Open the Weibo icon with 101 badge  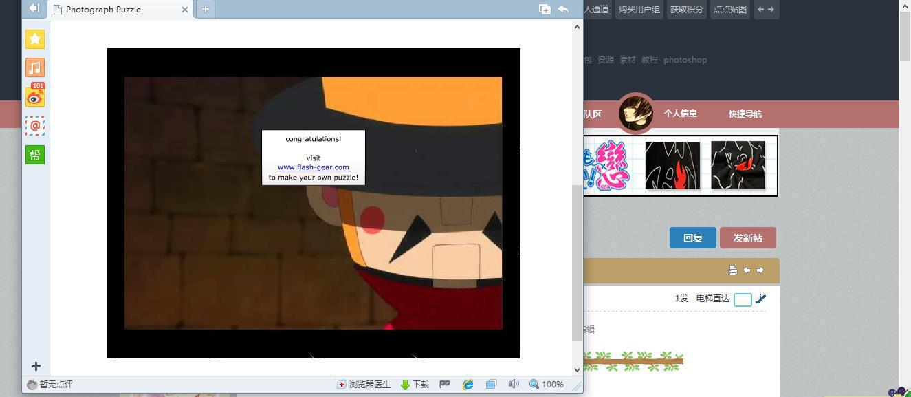tap(35, 97)
